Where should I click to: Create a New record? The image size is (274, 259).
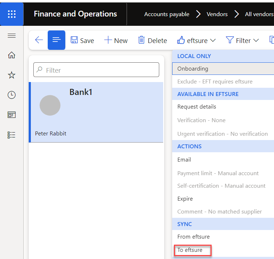[116, 40]
